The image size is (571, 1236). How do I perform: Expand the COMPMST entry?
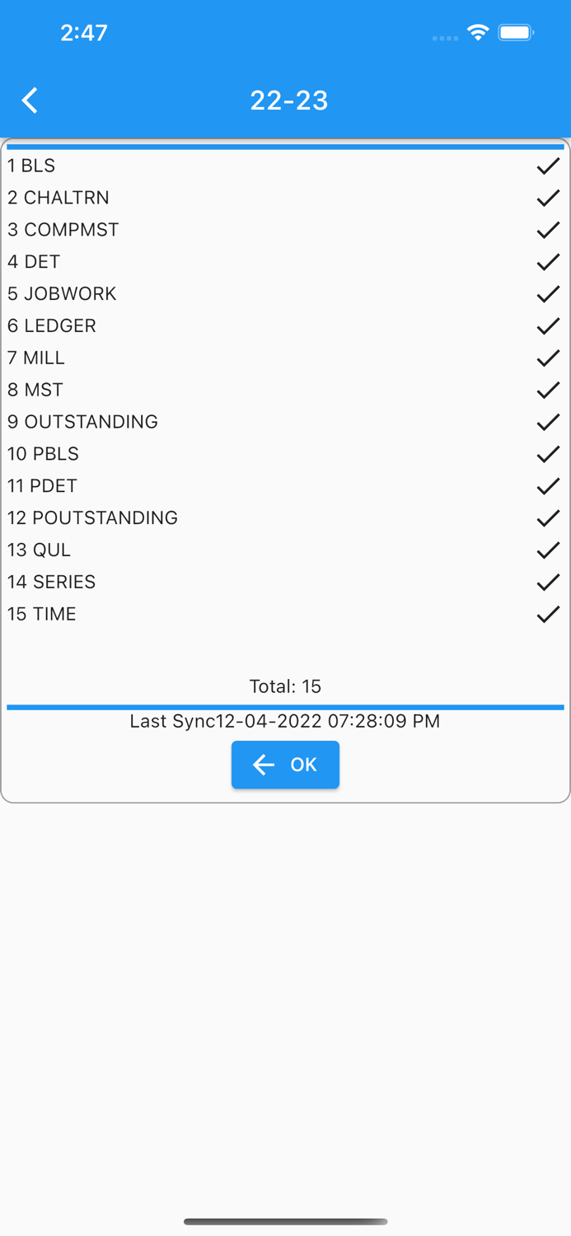63,229
